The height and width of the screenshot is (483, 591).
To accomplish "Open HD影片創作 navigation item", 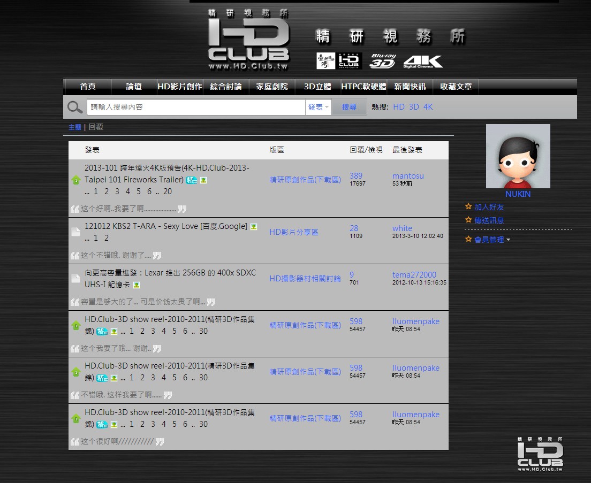I will pos(180,87).
